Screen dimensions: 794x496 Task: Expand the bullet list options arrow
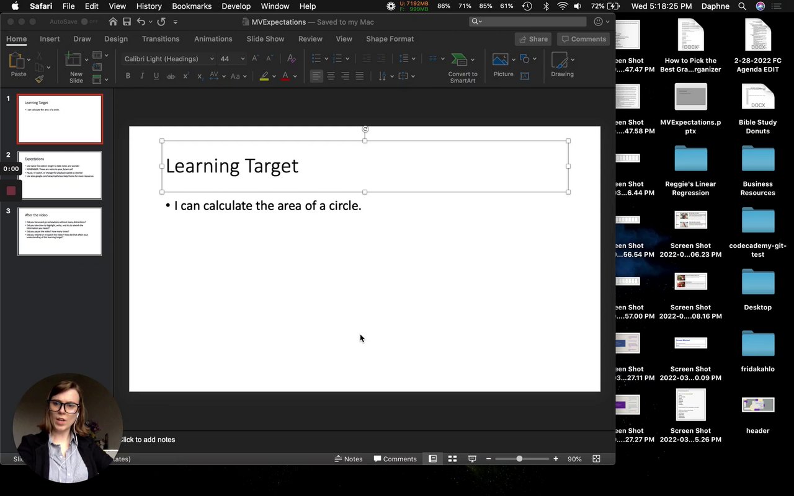click(x=326, y=59)
